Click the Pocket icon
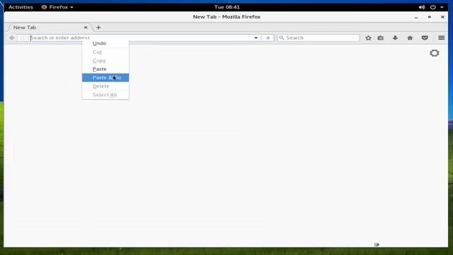Viewport: 453px width, 255px height. 425,38
